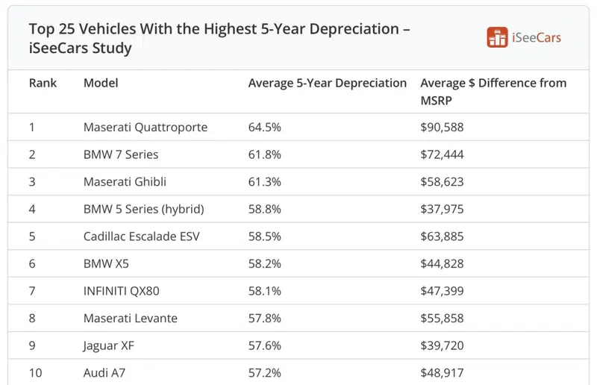Click the $90,588 MSRP difference value

pos(442,127)
